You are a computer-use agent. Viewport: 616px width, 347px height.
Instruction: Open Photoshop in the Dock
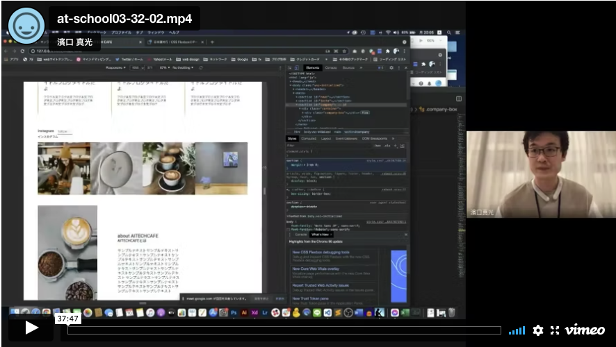click(234, 313)
